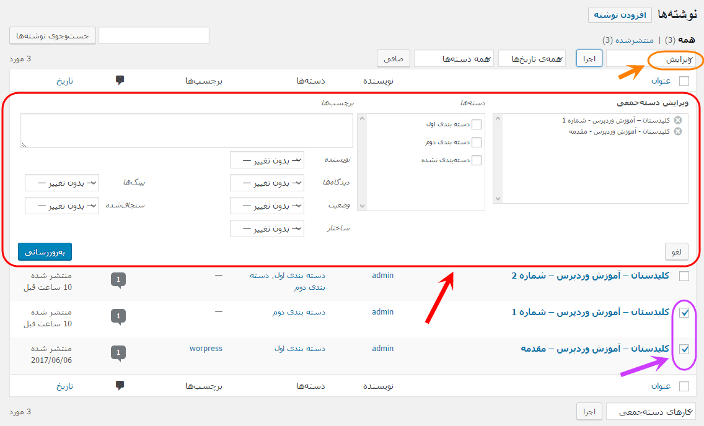Open comment count bubble for 'مقدمه' post
Screen dimensions: 704x426
[x=118, y=354]
